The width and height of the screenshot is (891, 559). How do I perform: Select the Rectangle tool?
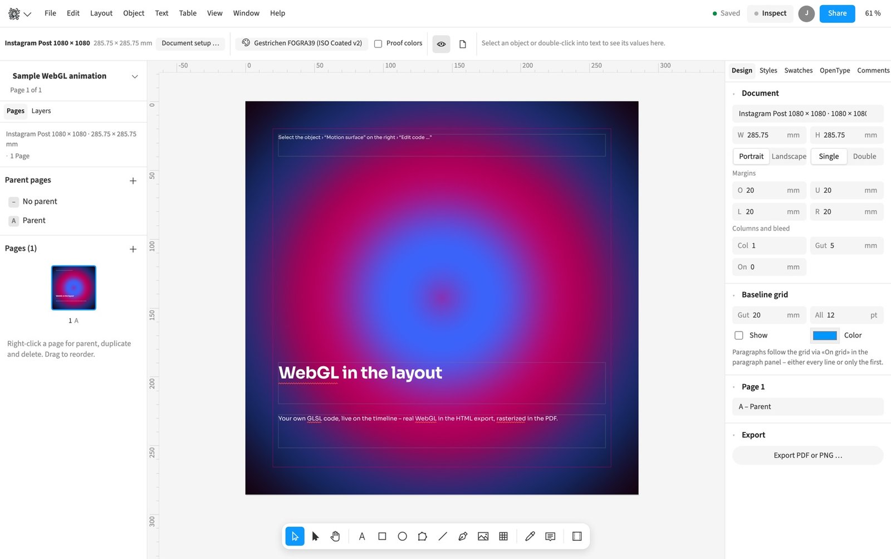[382, 536]
